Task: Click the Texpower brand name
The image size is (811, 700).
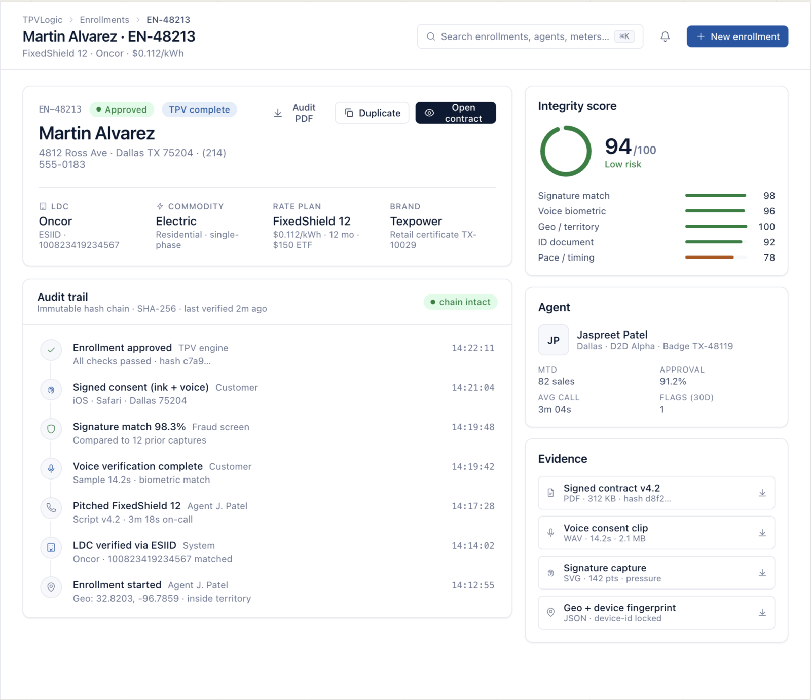Action: (x=416, y=221)
